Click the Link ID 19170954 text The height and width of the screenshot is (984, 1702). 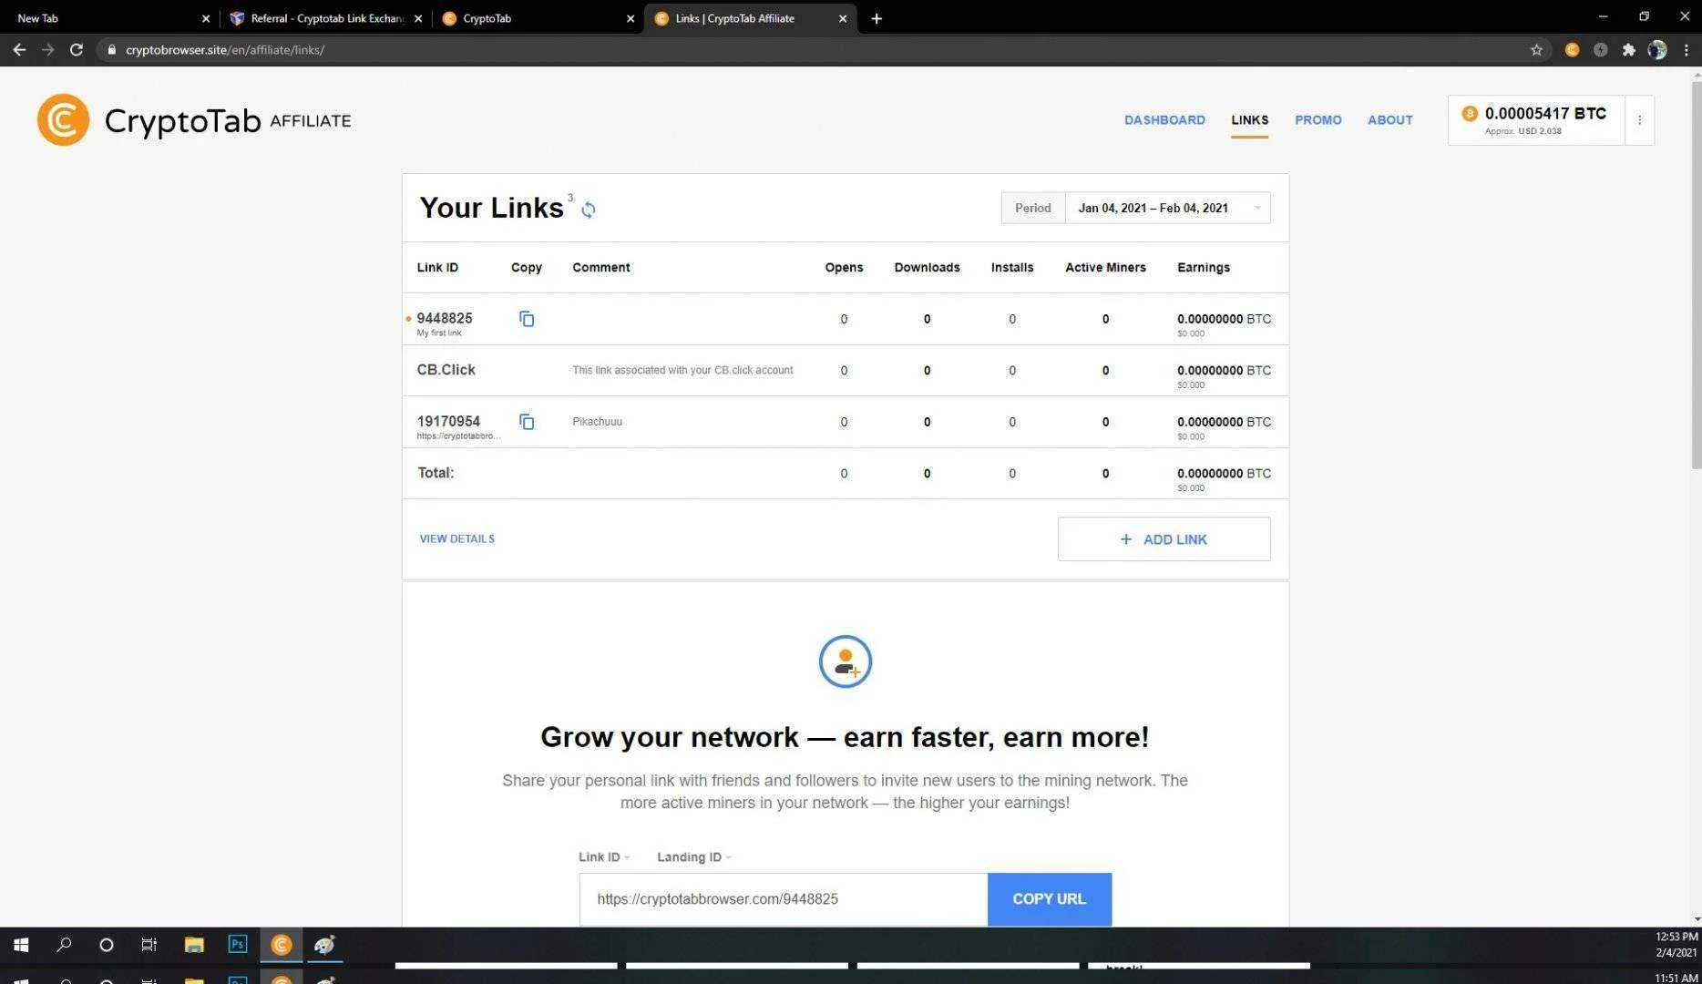tap(448, 421)
